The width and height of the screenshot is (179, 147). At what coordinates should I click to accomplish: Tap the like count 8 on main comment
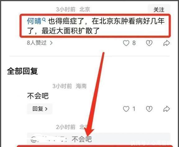pos(134,43)
